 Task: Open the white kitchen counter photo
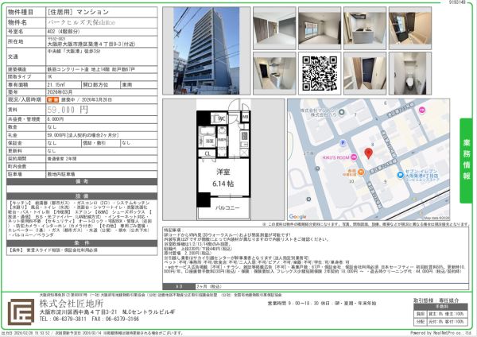(364, 29)
